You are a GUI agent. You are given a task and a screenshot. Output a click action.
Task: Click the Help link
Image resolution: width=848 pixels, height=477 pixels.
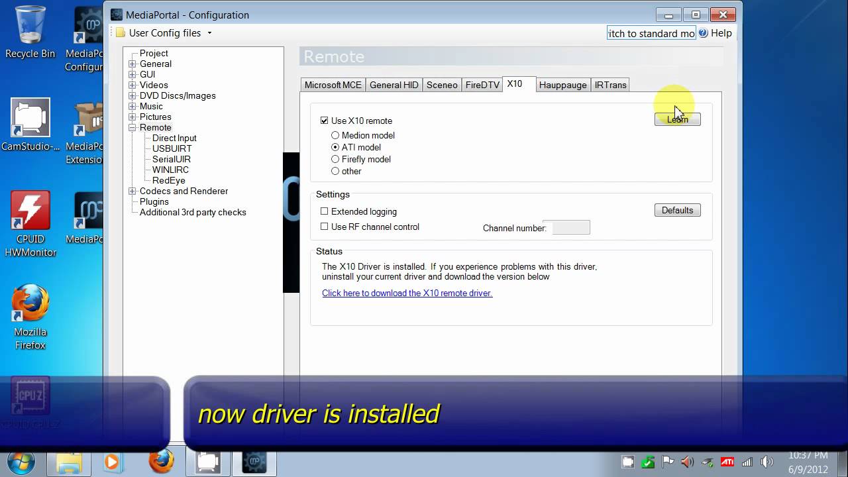pyautogui.click(x=721, y=33)
